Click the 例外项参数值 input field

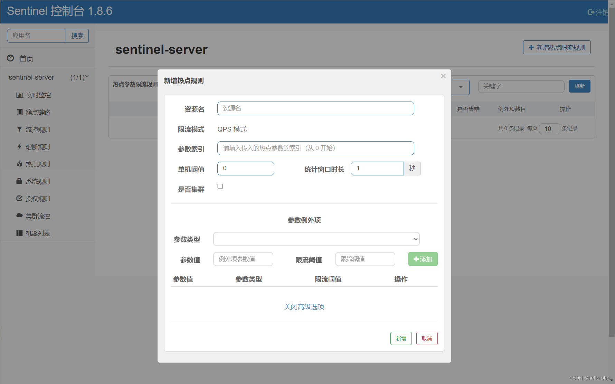coord(243,259)
